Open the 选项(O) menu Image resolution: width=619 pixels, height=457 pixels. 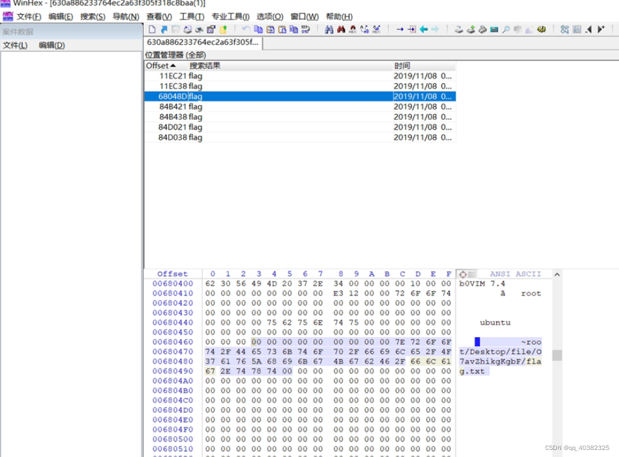(270, 17)
